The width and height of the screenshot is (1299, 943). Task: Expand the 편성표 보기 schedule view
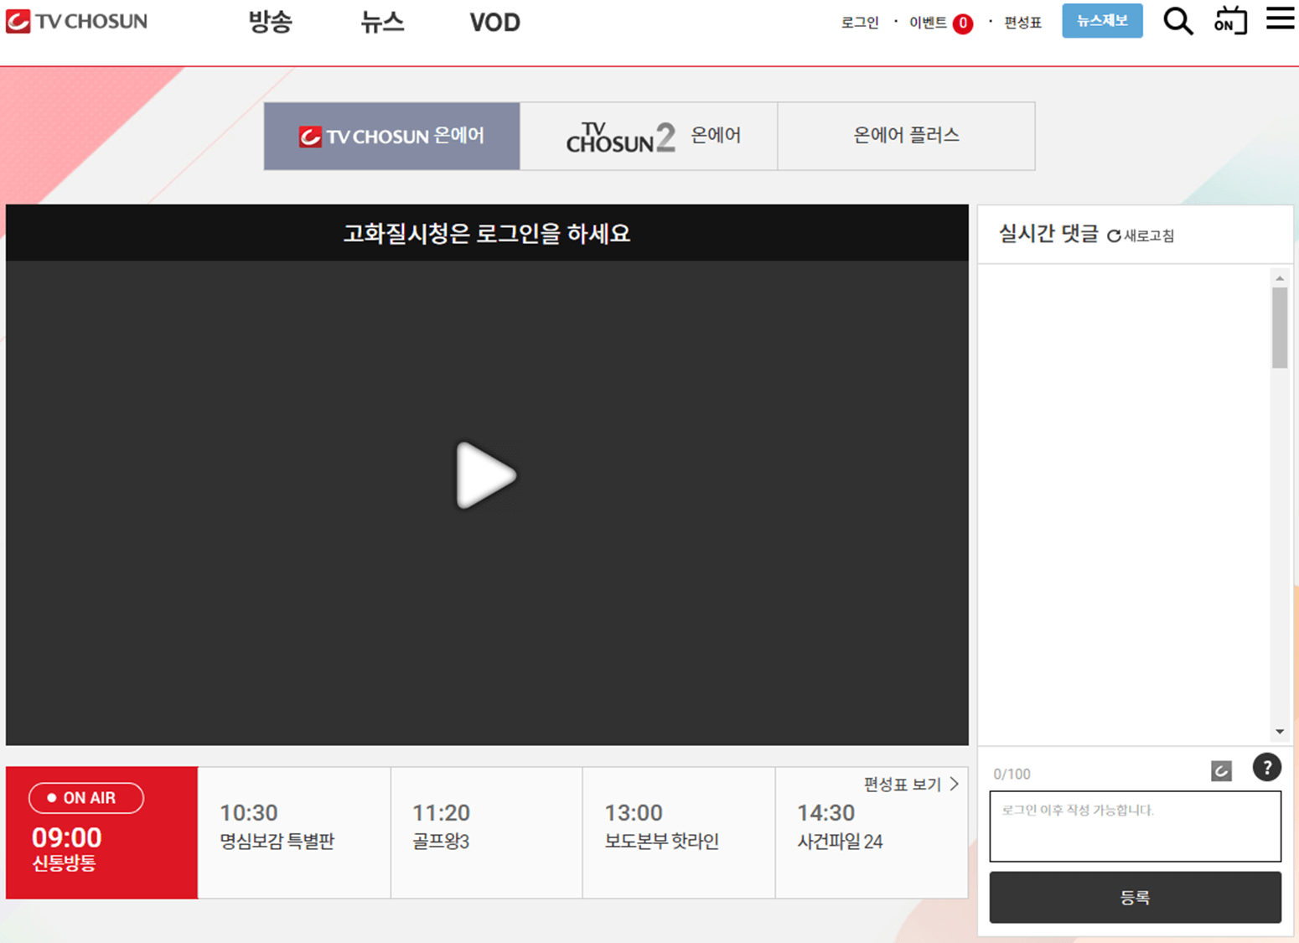pyautogui.click(x=907, y=784)
